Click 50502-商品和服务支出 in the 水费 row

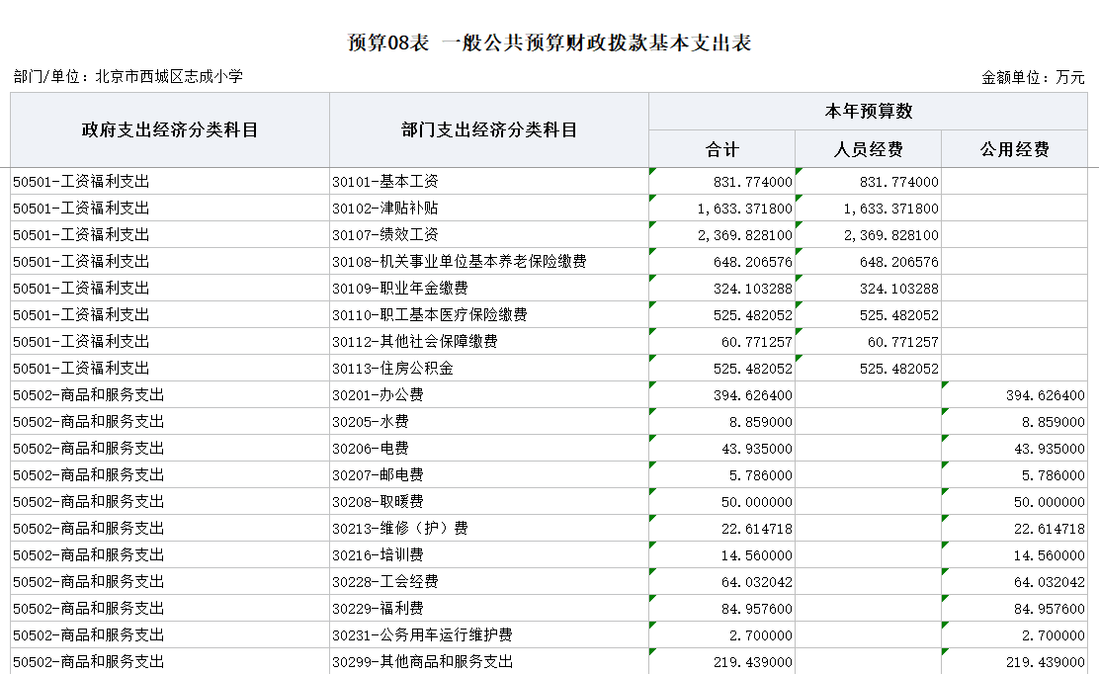(170, 422)
